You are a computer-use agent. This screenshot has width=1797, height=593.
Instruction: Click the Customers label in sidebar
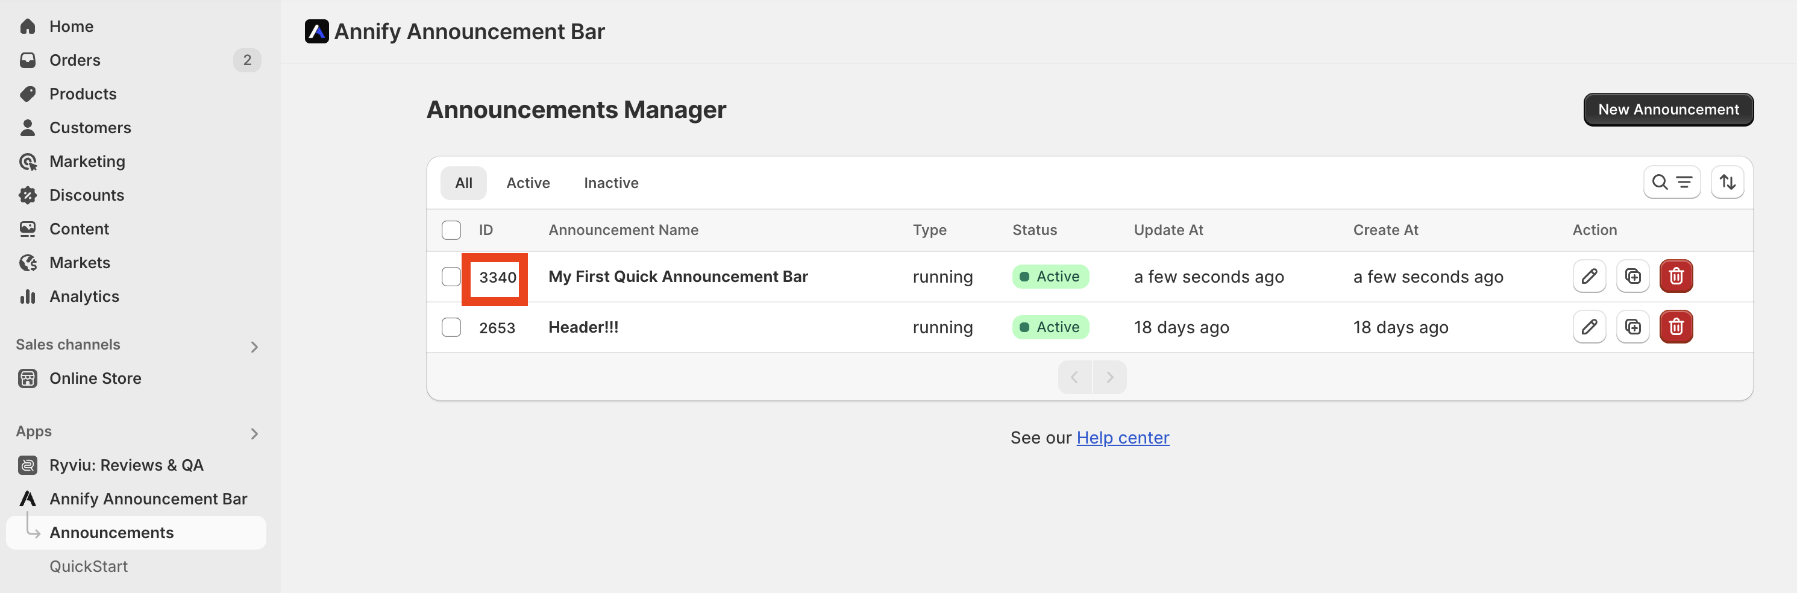(90, 128)
